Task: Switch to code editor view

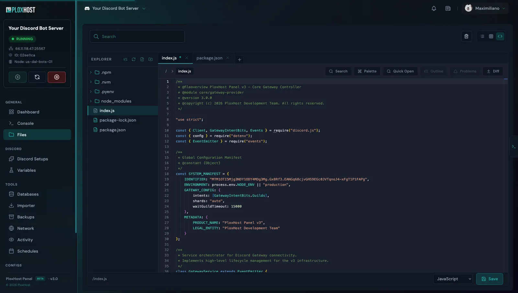Action: (x=500, y=36)
